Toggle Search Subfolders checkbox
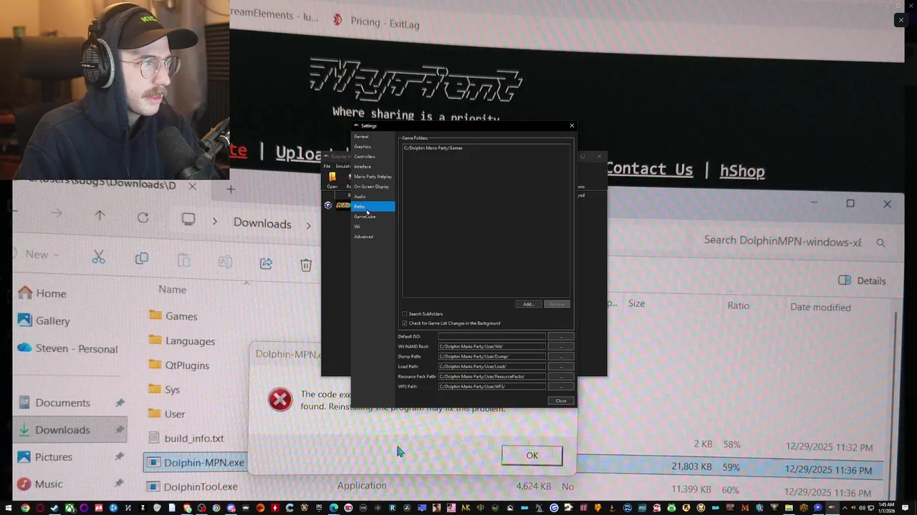Screen dimensions: 917x515 point(405,314)
